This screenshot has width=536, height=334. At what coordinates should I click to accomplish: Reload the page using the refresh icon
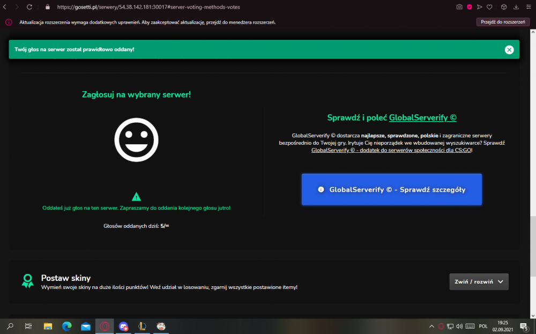(x=29, y=7)
